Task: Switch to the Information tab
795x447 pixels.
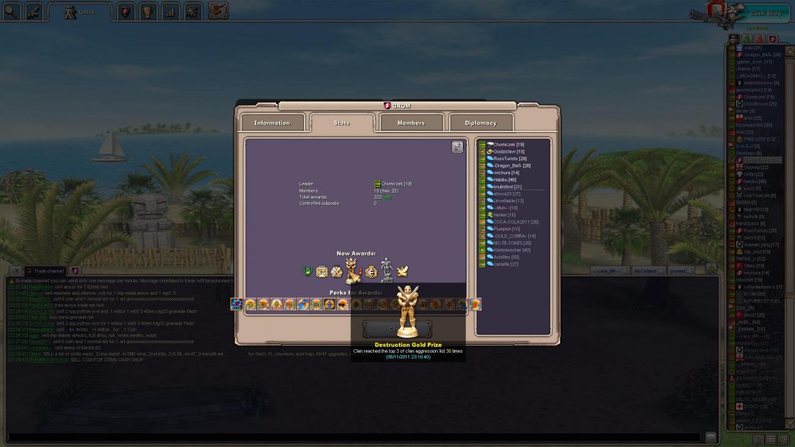Action: click(x=272, y=123)
